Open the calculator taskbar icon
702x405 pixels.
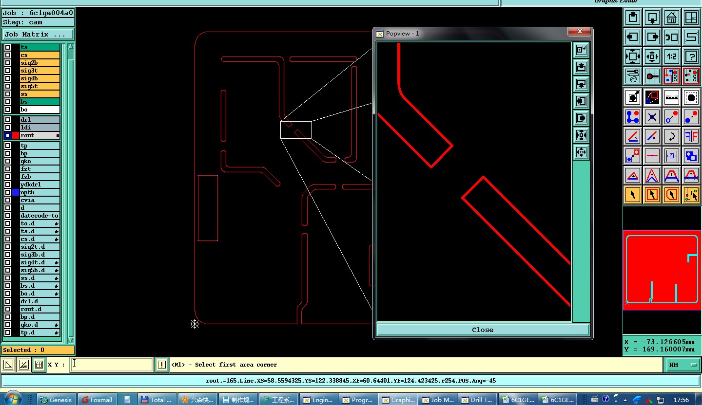127,400
